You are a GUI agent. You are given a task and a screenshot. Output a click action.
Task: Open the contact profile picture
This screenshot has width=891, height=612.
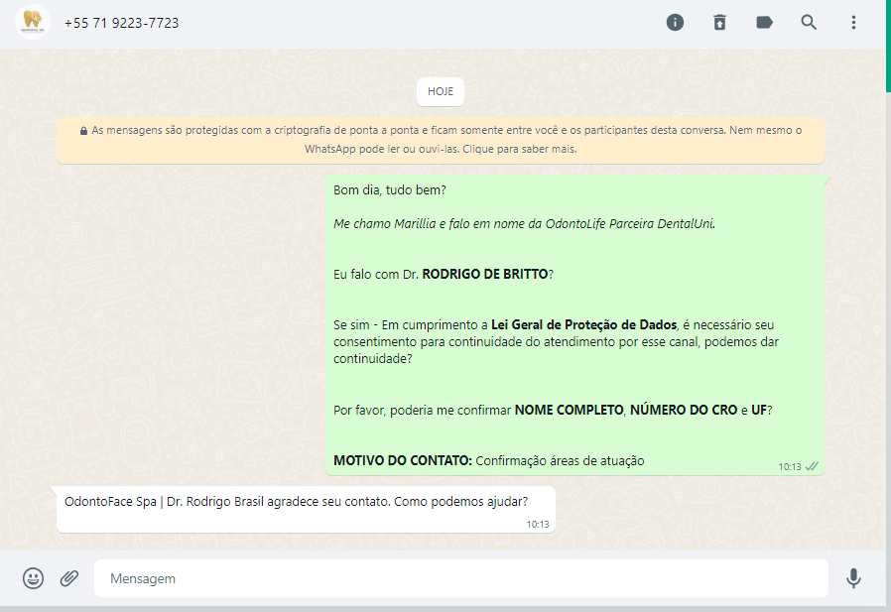[x=33, y=22]
